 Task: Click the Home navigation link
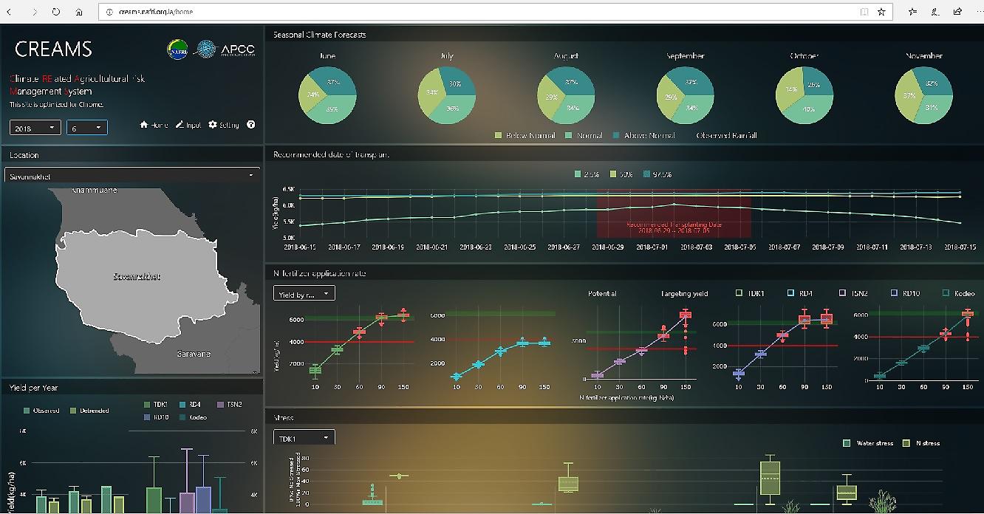click(x=154, y=125)
